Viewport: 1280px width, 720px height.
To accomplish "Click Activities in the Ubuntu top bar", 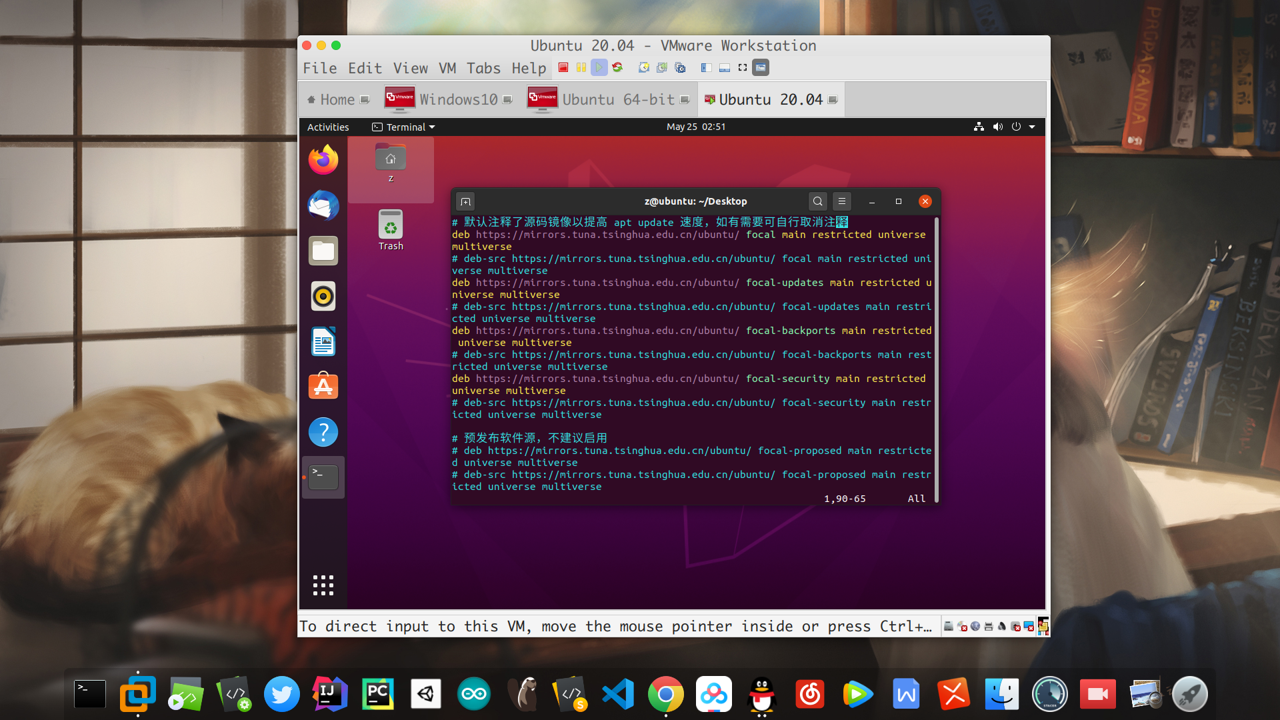I will (x=327, y=127).
